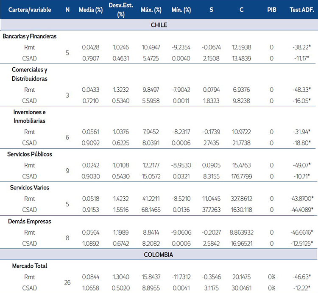Select the Bancarias y Financieras group label

(30, 36)
